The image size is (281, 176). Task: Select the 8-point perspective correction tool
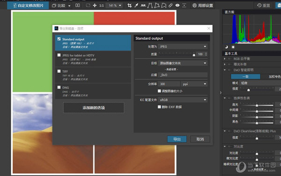tap(163, 6)
